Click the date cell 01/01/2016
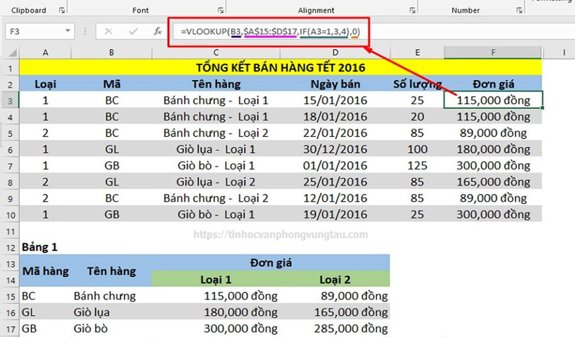This screenshot has width=575, height=337. pyautogui.click(x=335, y=165)
